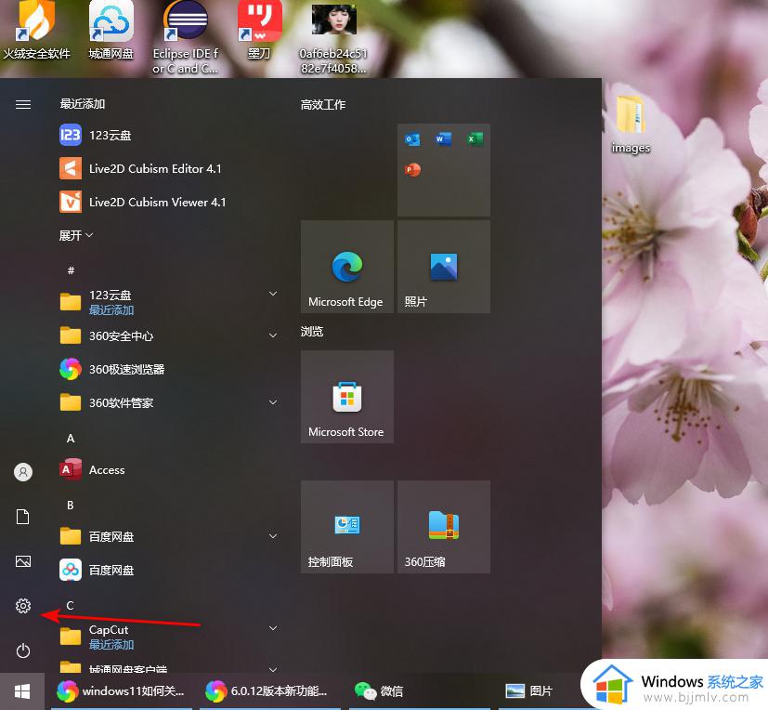Viewport: 768px width, 710px height.
Task: Open the 照片 Photos tile
Action: coord(444,267)
